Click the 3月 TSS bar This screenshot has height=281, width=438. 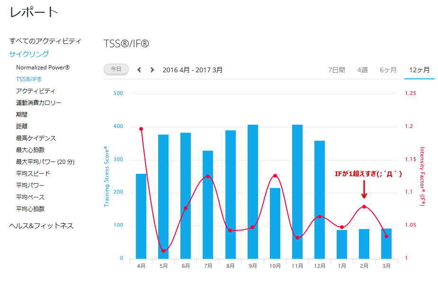[x=386, y=244]
